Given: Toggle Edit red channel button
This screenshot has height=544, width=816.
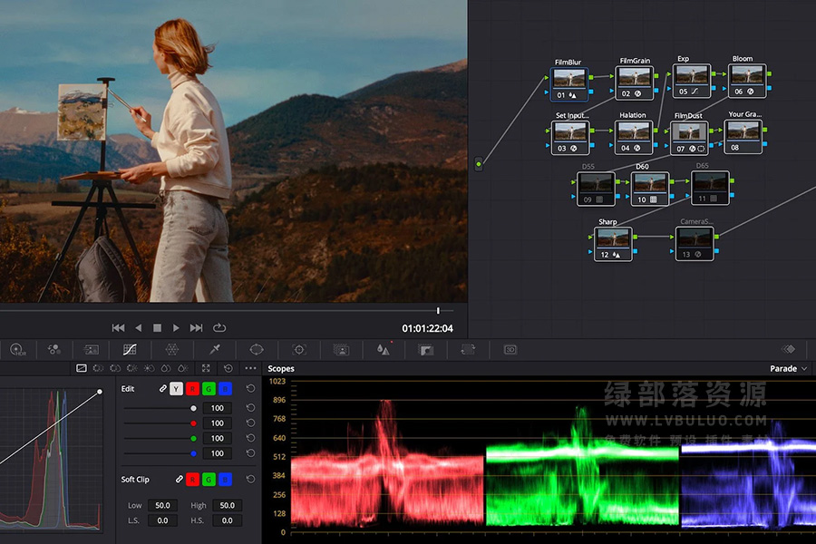Looking at the screenshot, I should tap(192, 389).
